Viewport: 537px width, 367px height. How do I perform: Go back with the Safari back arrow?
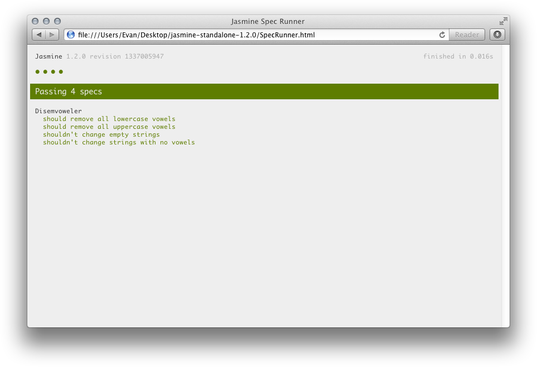coord(38,35)
